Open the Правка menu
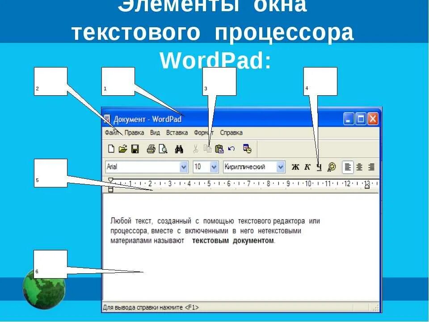 click(134, 132)
